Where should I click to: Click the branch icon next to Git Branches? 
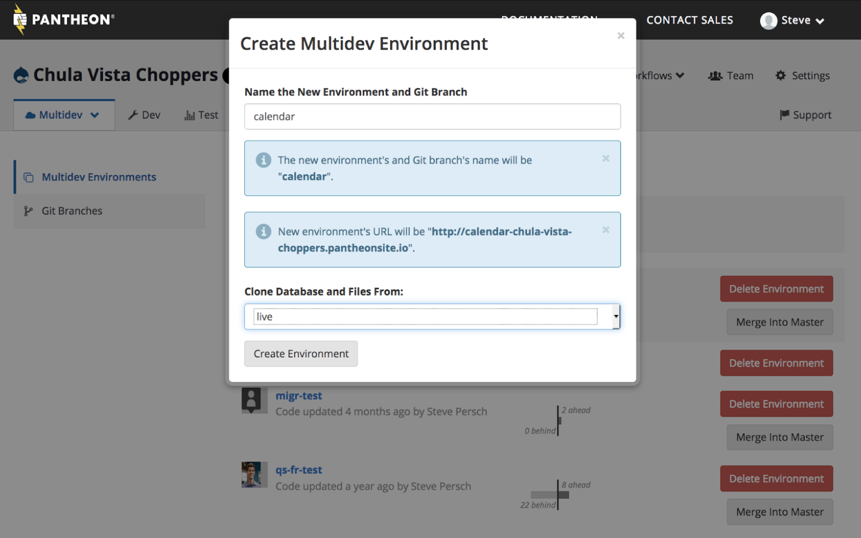pyautogui.click(x=28, y=211)
